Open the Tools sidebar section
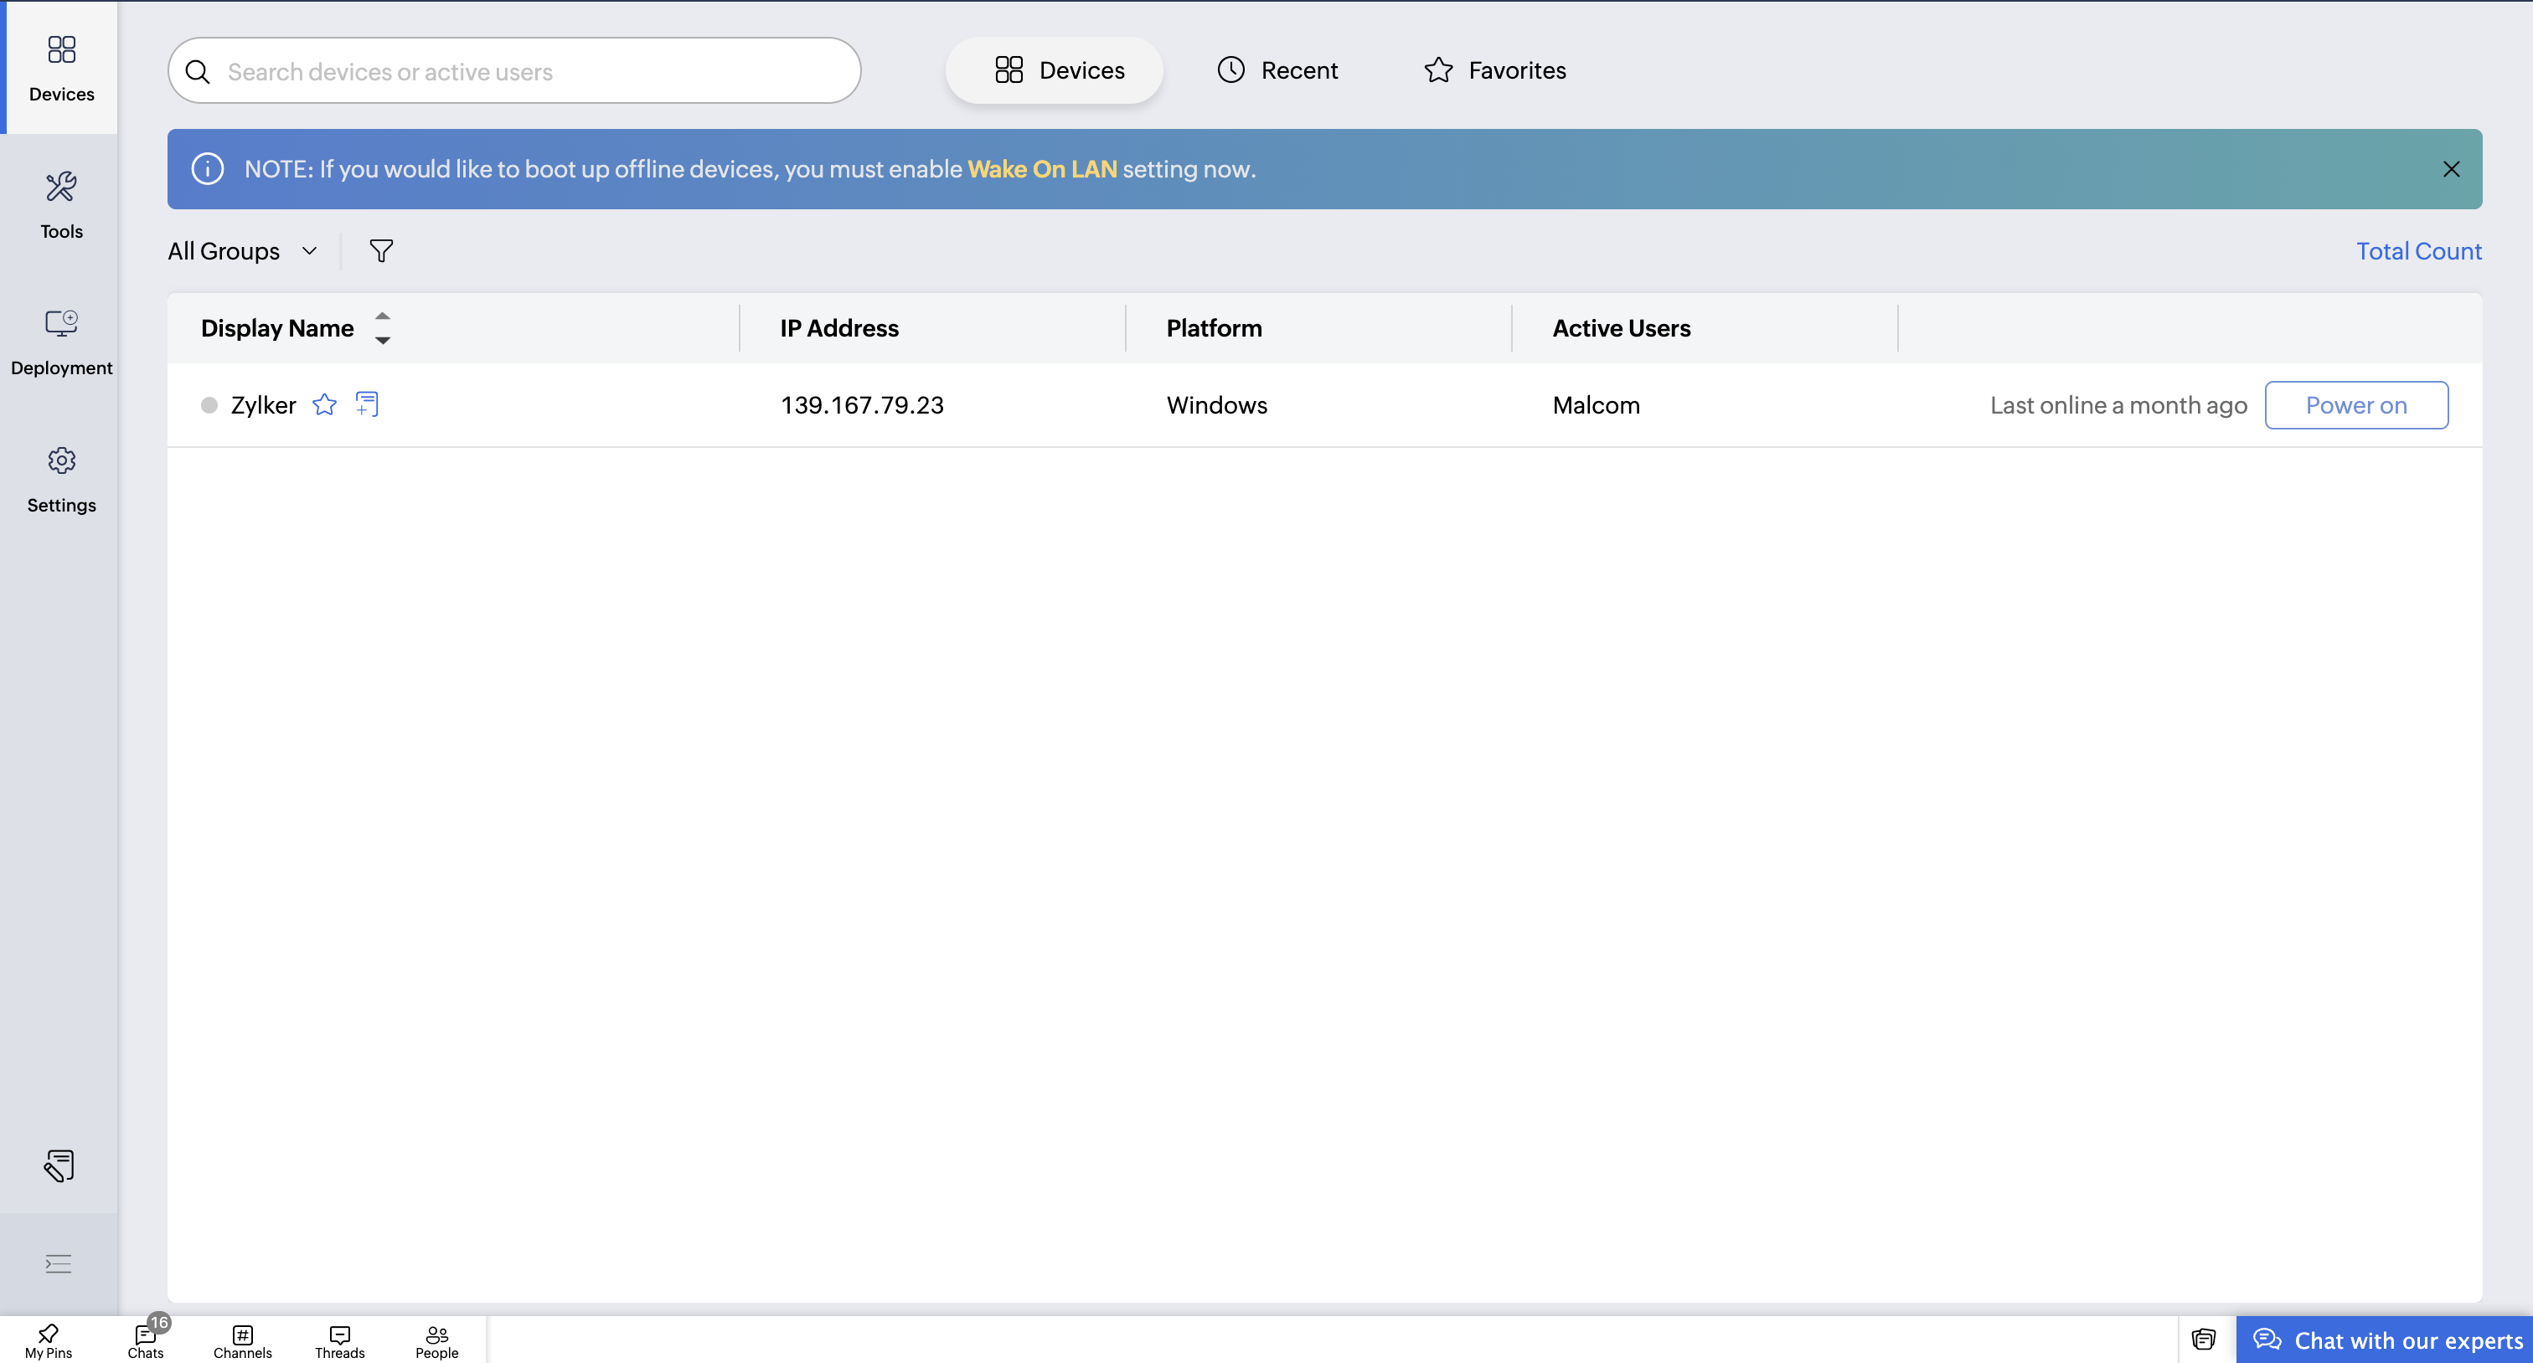2533x1363 pixels. point(61,205)
